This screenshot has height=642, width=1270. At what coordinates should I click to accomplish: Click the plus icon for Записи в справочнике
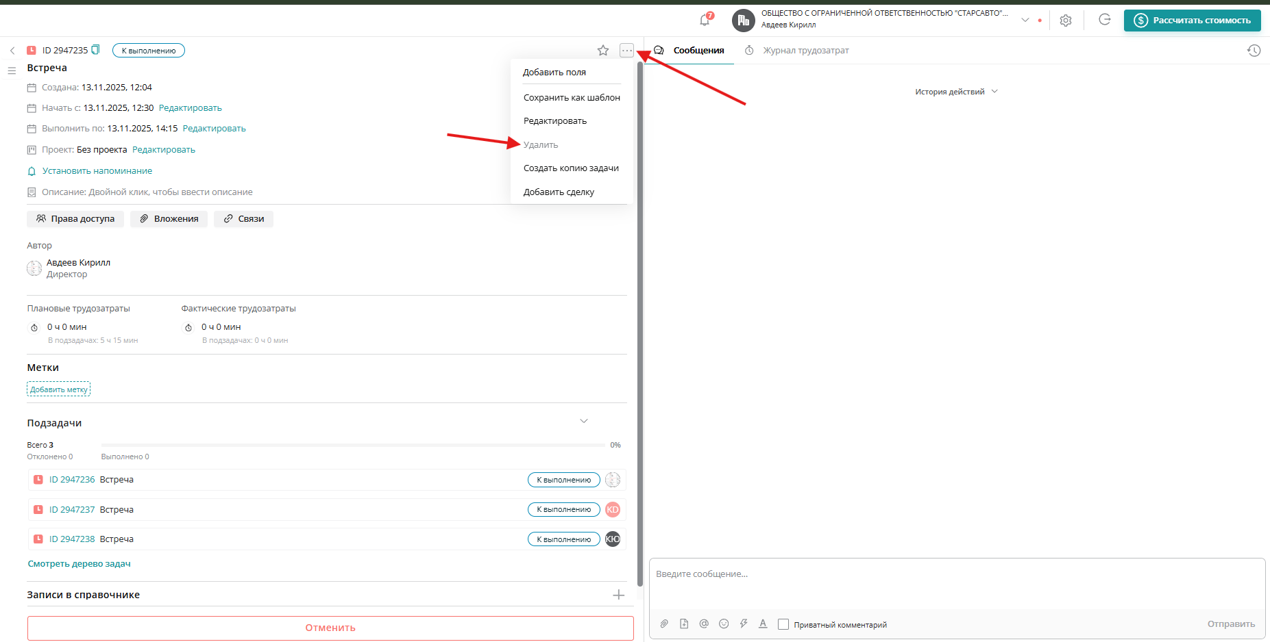click(619, 595)
